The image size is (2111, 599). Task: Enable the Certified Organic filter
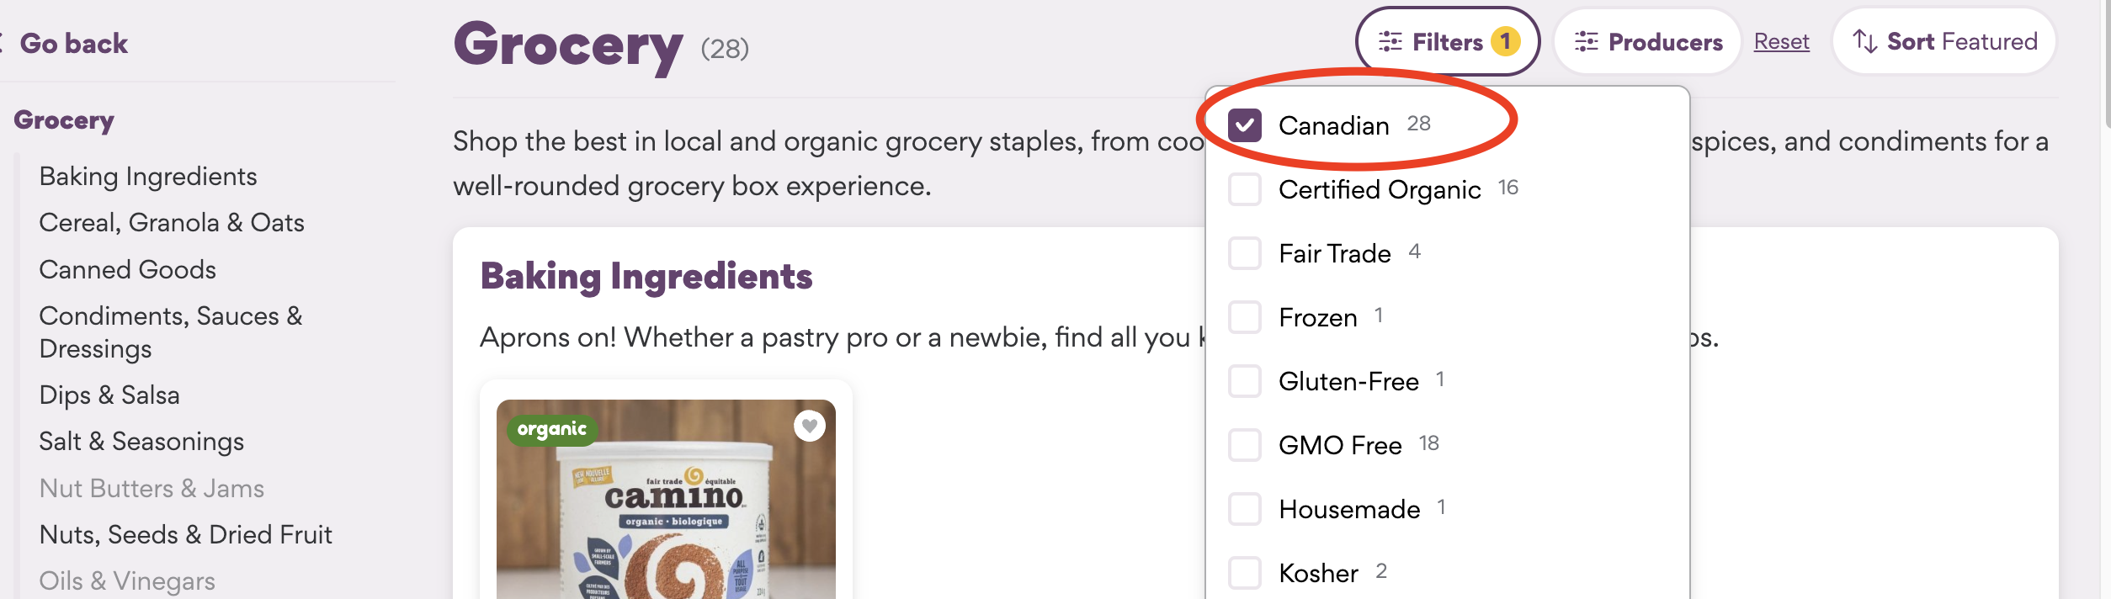point(1245,189)
